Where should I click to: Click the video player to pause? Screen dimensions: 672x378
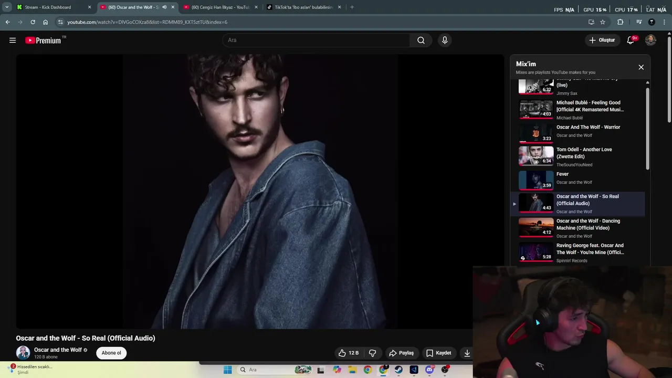pos(260,192)
